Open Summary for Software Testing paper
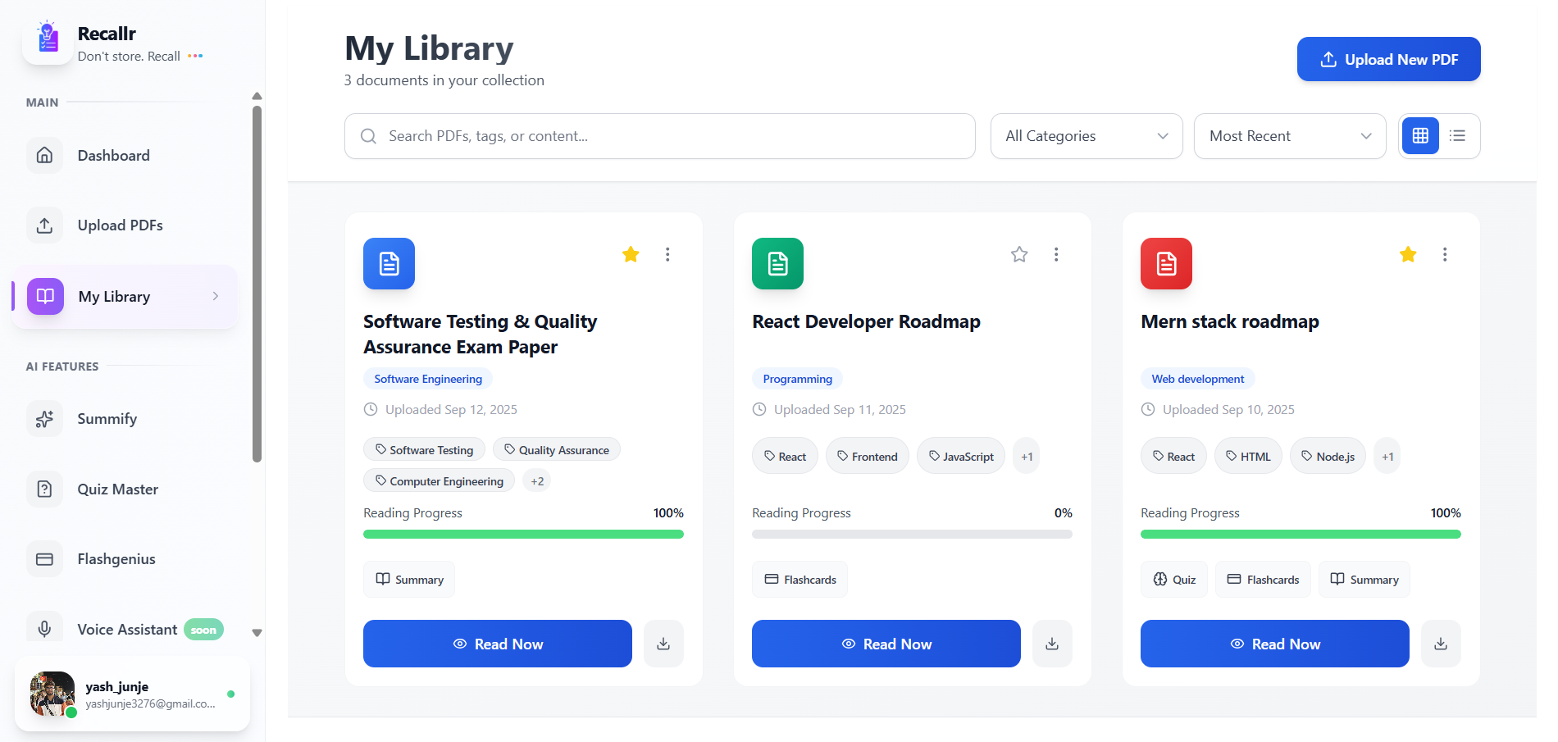Screen dimensions: 1558x742 [x=409, y=579]
